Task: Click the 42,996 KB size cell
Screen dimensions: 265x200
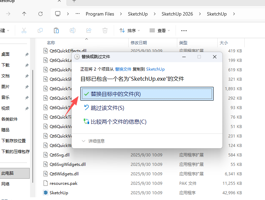Action: point(232,193)
